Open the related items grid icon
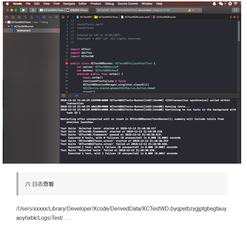This screenshot has height=228, width=247. point(63,17)
